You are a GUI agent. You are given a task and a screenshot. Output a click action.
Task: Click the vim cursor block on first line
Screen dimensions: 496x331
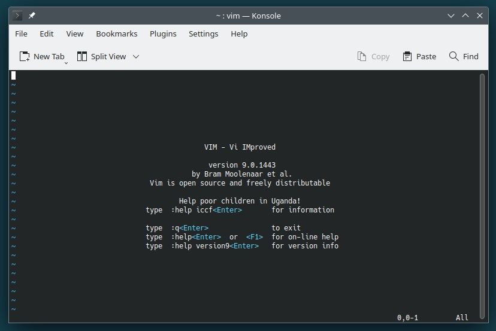[14, 75]
